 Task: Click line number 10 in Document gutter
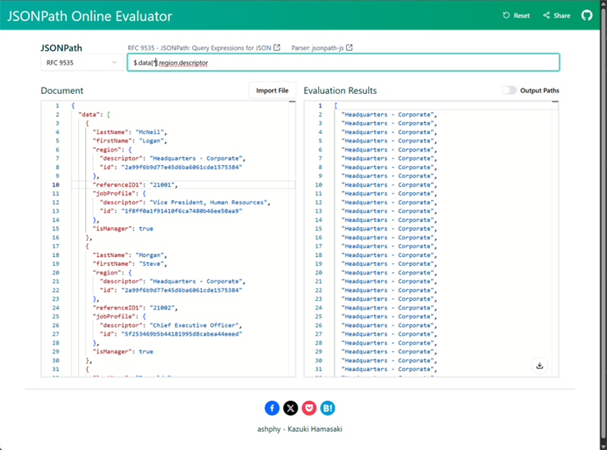(x=55, y=185)
